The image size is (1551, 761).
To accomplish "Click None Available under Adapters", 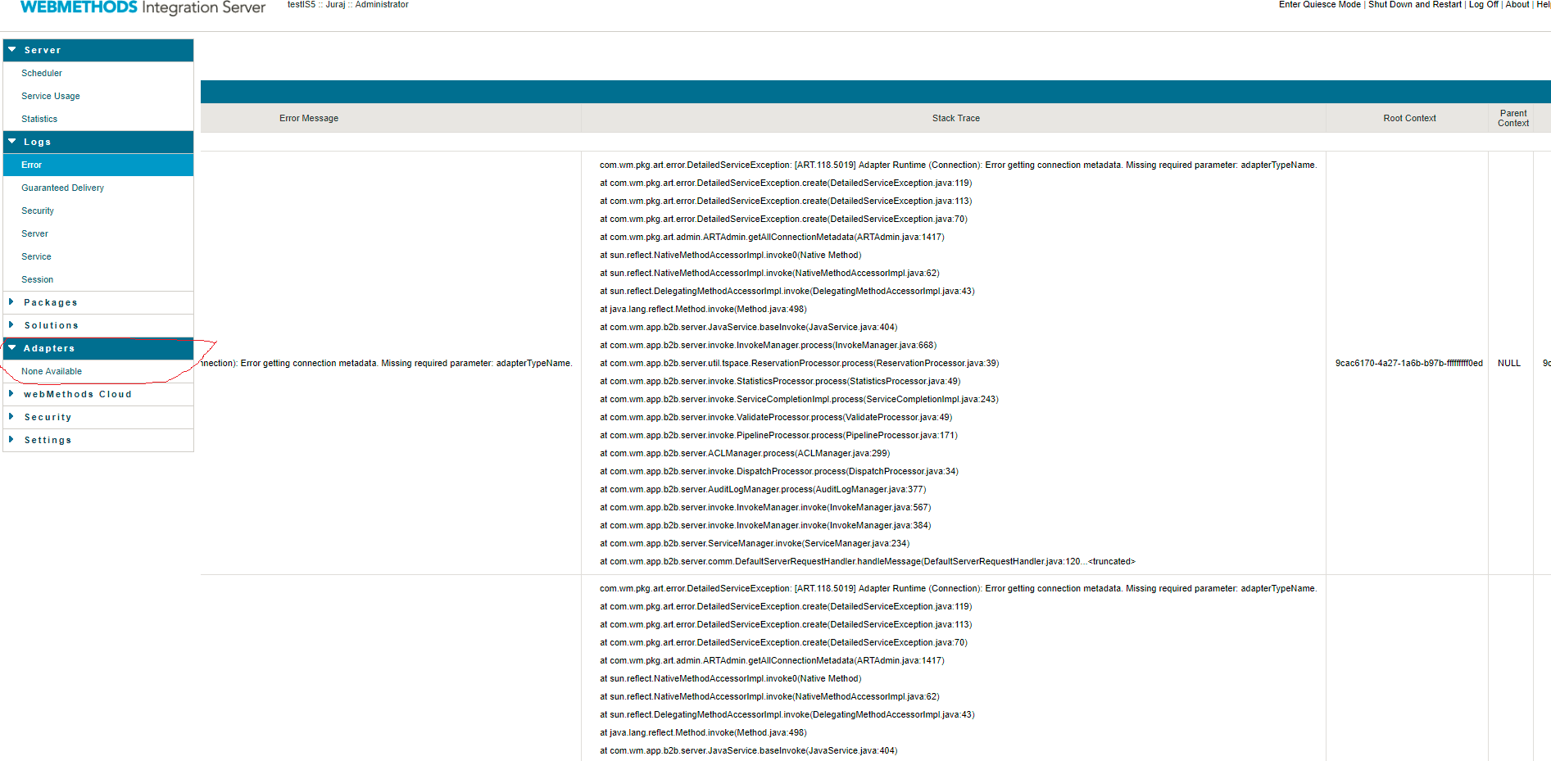I will click(52, 371).
